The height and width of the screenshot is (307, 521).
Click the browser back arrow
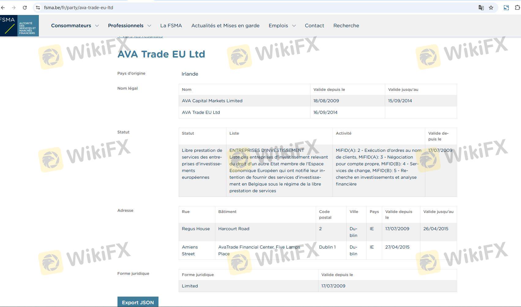click(x=3, y=8)
